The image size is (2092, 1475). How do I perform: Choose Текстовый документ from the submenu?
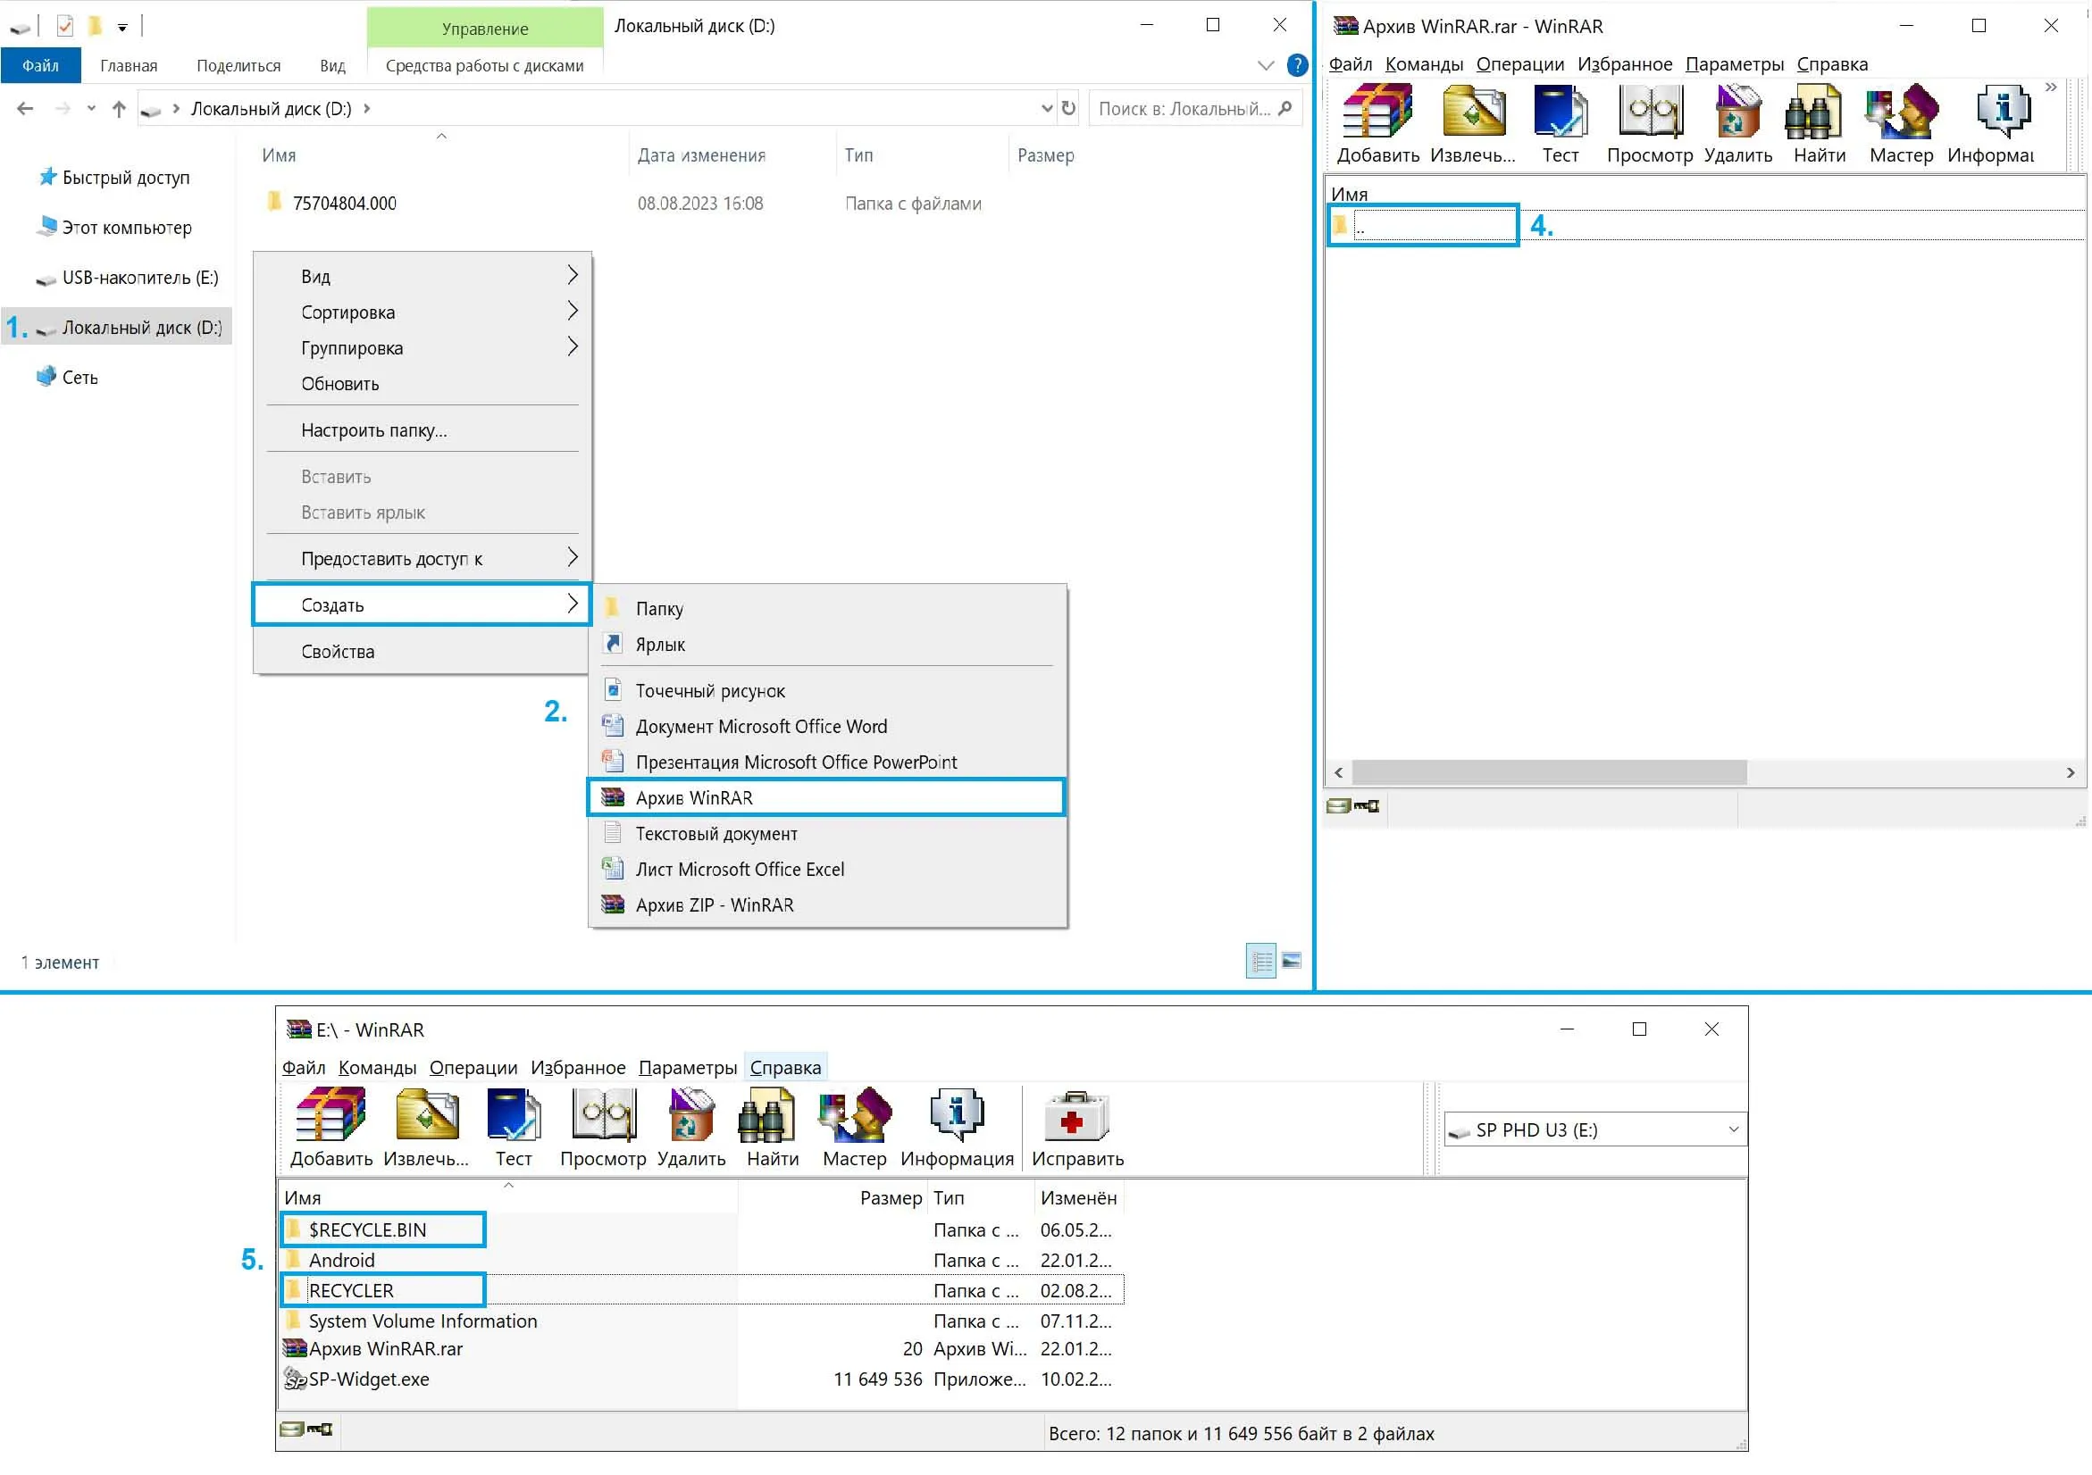pyautogui.click(x=826, y=833)
